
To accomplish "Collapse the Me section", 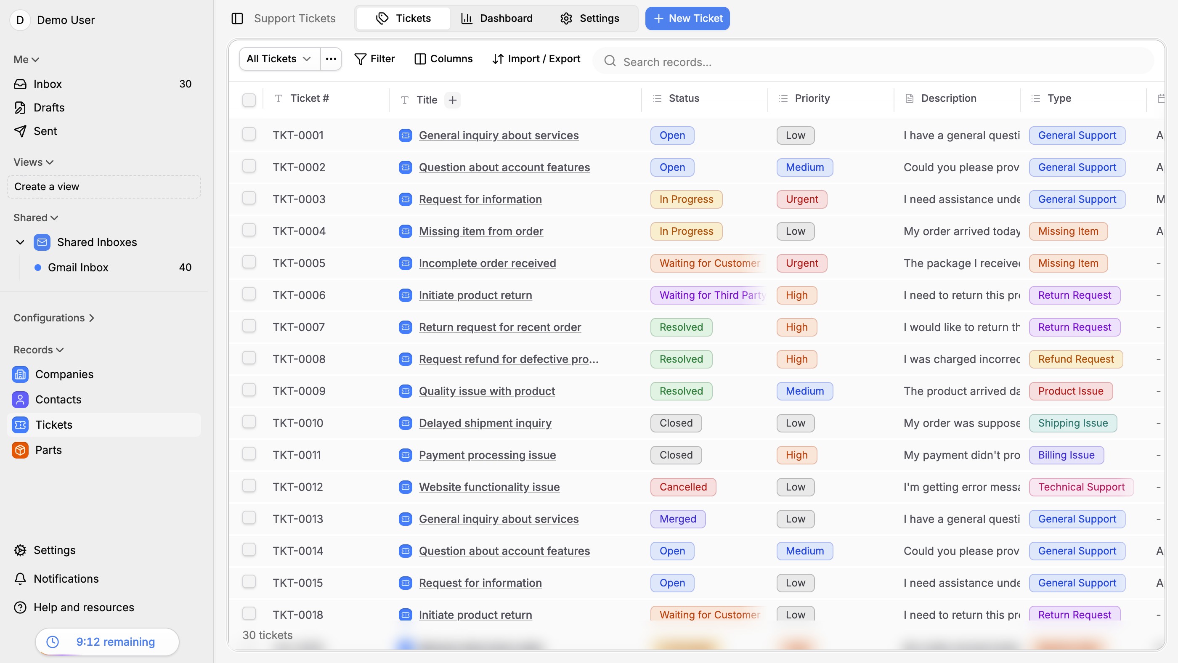I will [x=27, y=59].
